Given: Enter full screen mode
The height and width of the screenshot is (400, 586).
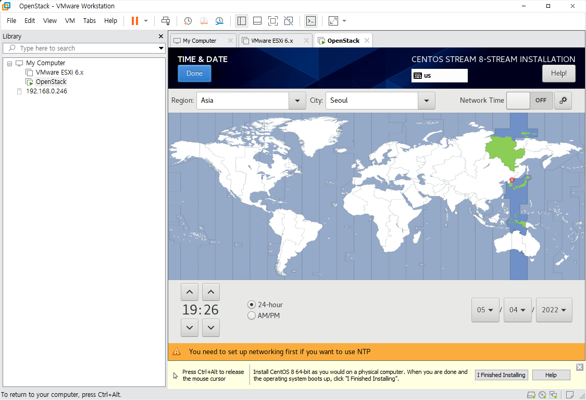Looking at the screenshot, I should (x=273, y=21).
